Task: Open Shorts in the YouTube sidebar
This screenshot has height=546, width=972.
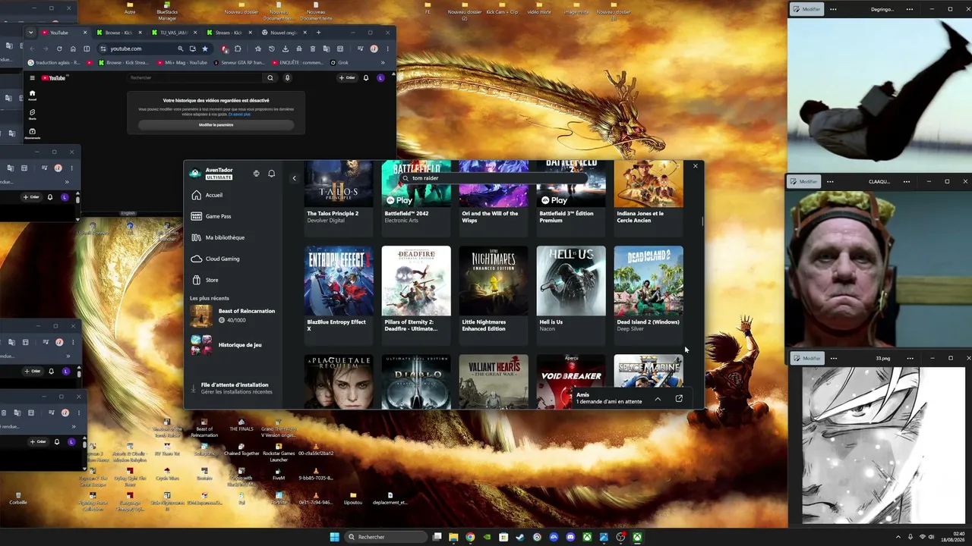Action: click(x=32, y=115)
